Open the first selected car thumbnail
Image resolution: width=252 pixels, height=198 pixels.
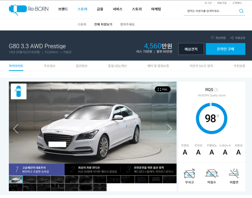point(16,179)
